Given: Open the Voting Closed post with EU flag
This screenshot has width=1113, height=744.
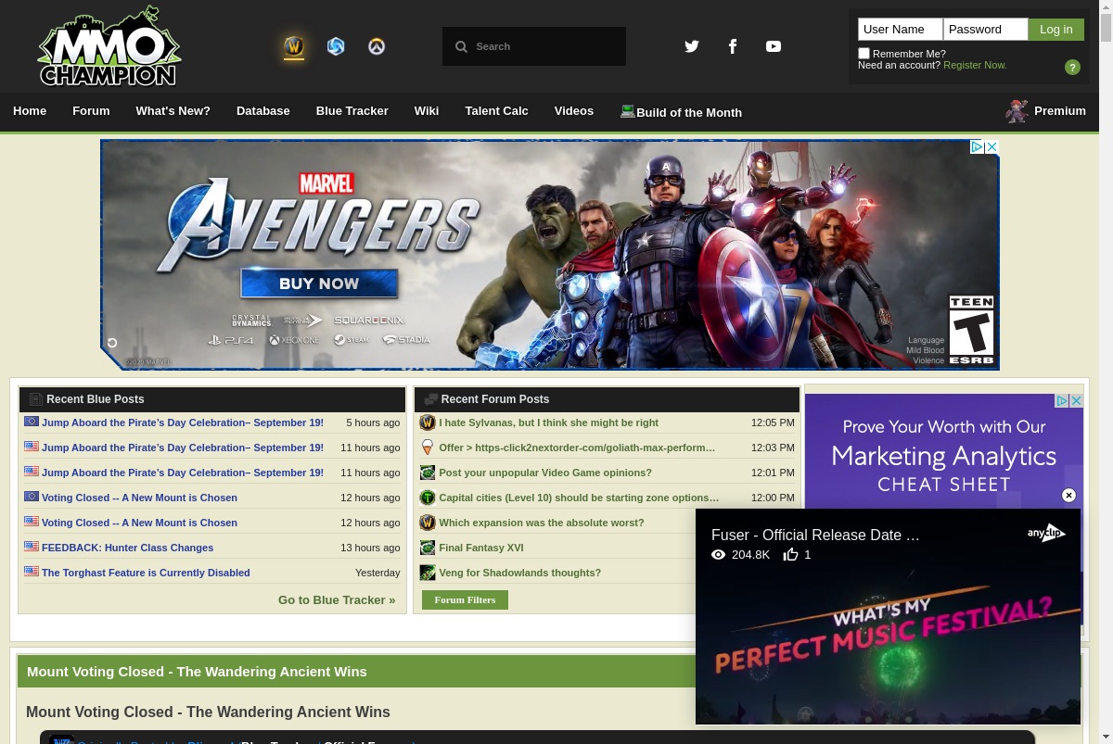Looking at the screenshot, I should (139, 498).
